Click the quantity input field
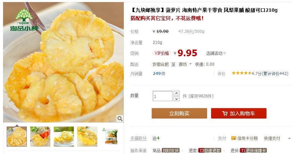 coord(162,96)
